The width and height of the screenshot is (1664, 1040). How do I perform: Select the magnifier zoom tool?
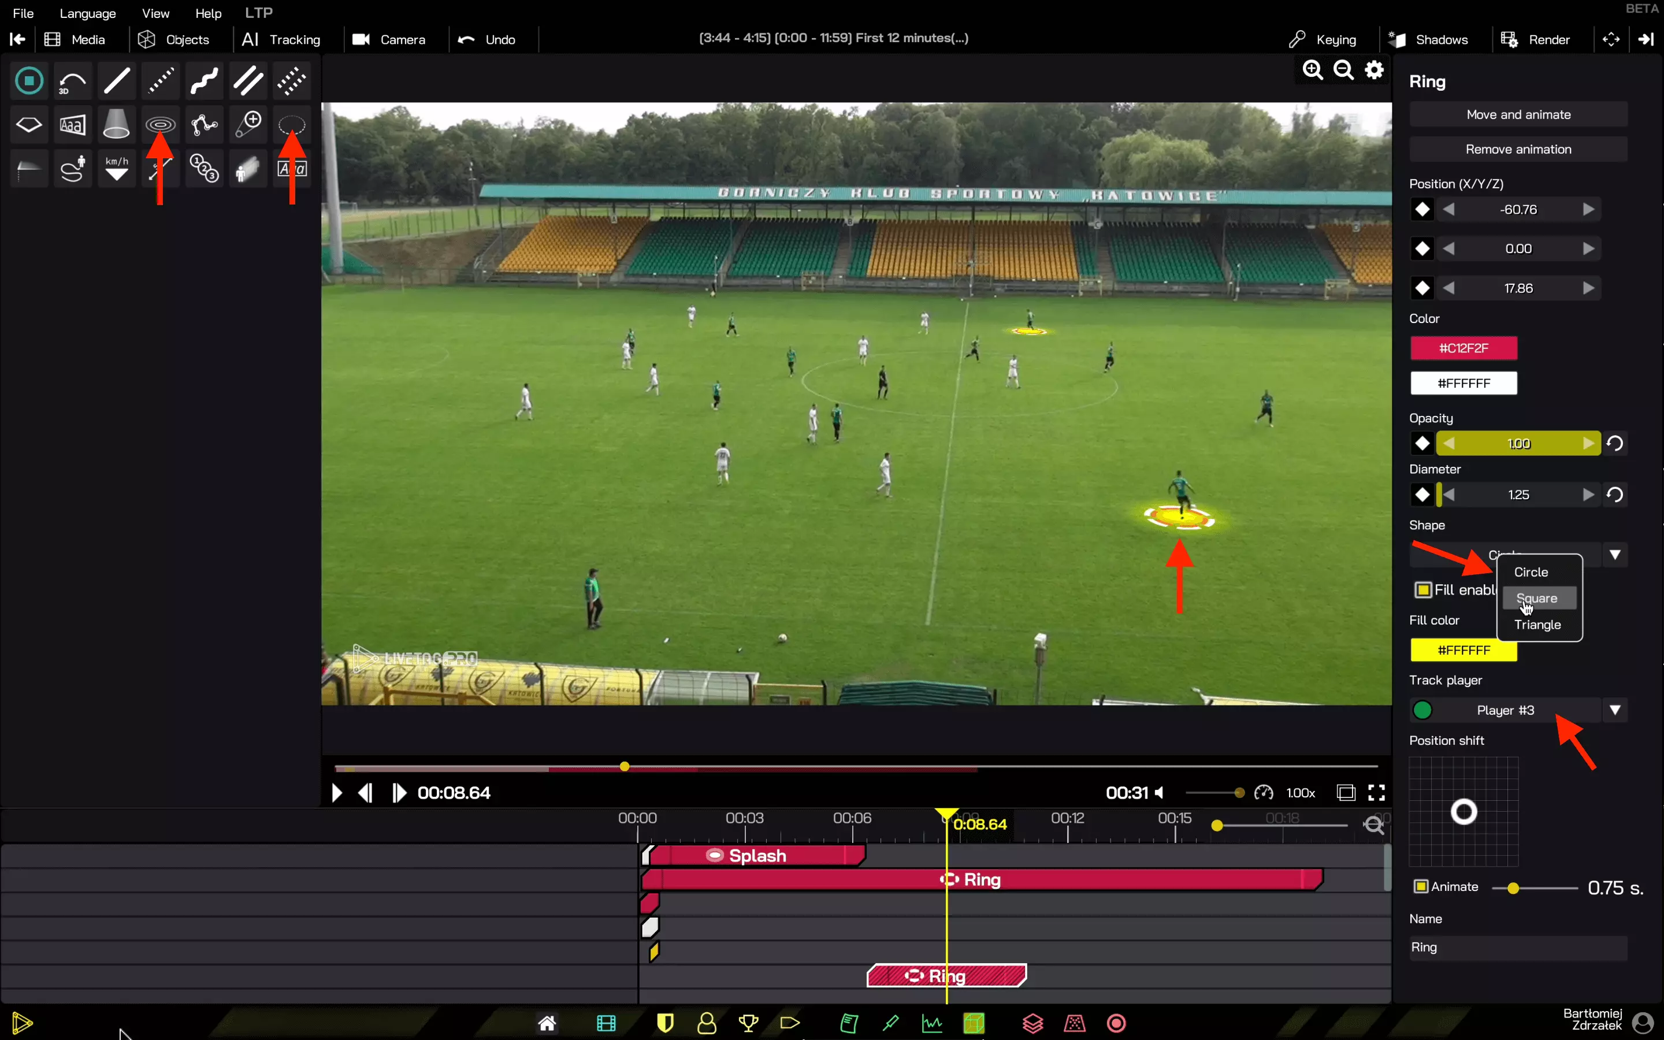tap(248, 124)
